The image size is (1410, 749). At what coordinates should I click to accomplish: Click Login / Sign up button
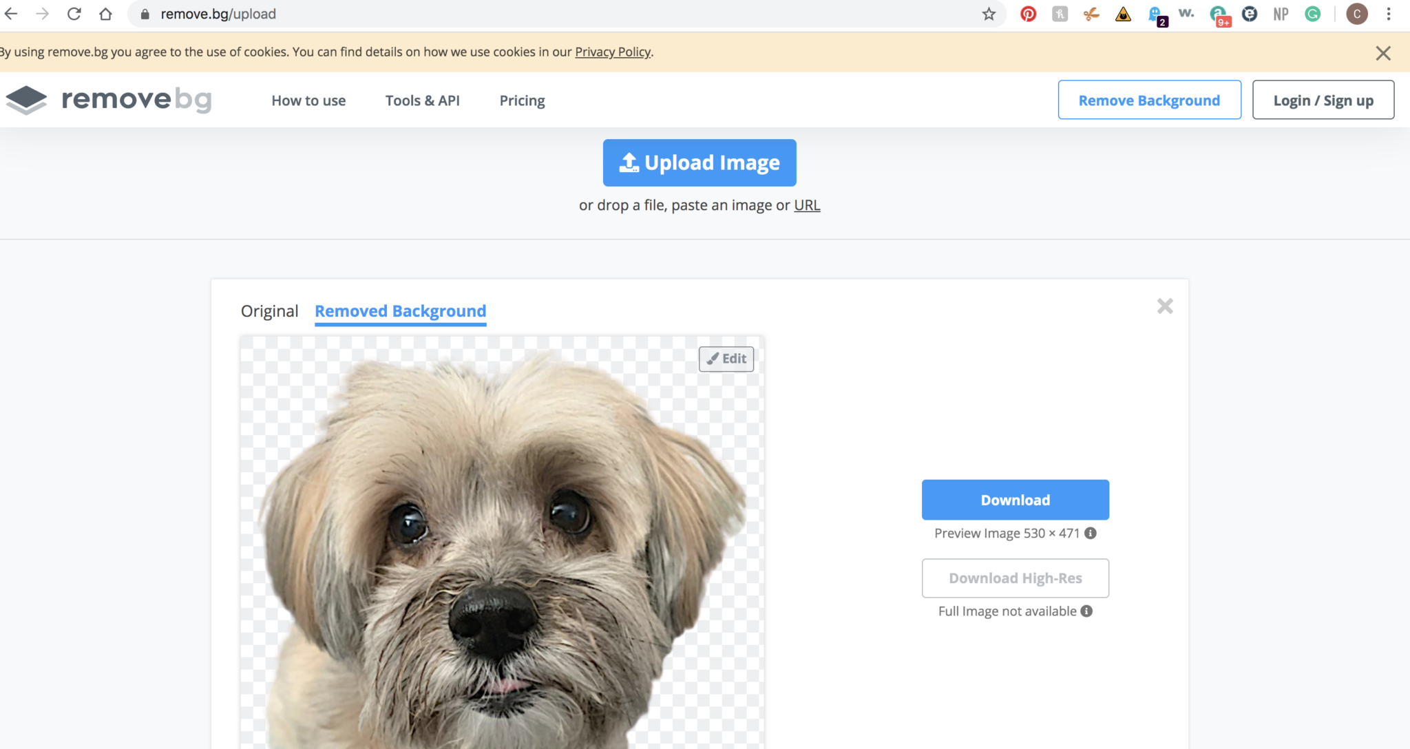tap(1323, 100)
